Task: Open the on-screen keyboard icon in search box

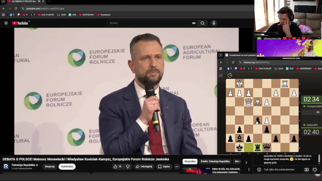Action: tap(194, 23)
